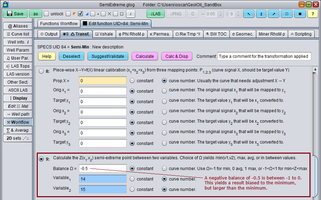Open the LAS Tops section
Viewport: 321px width, 200px height.
coord(18,66)
